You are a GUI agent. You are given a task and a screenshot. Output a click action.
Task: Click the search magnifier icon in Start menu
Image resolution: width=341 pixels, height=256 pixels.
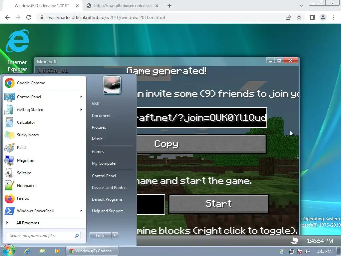(x=77, y=236)
